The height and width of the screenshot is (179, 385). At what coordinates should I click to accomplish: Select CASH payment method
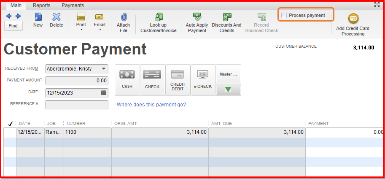127,80
